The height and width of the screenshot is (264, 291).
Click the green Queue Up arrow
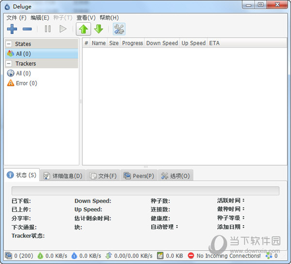(83, 29)
